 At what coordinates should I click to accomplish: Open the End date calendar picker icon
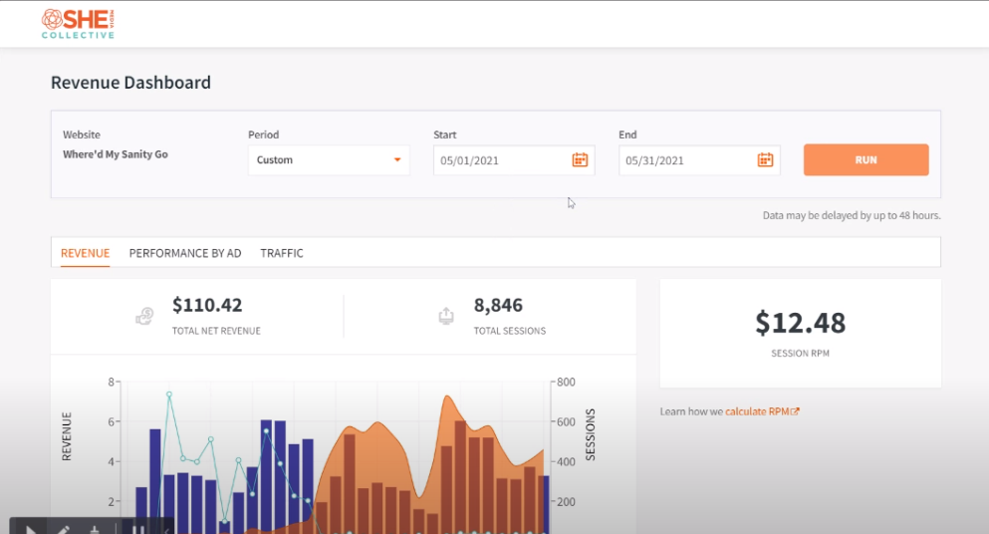point(765,159)
